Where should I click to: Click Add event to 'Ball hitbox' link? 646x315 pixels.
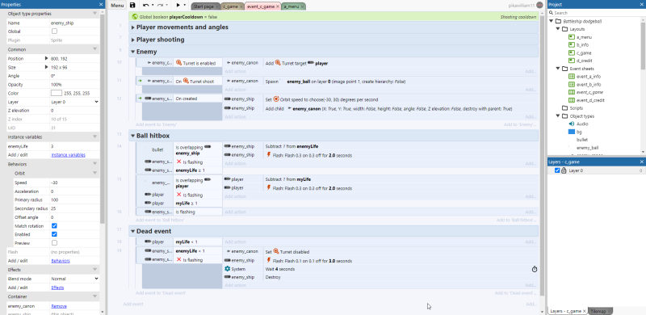click(x=160, y=220)
